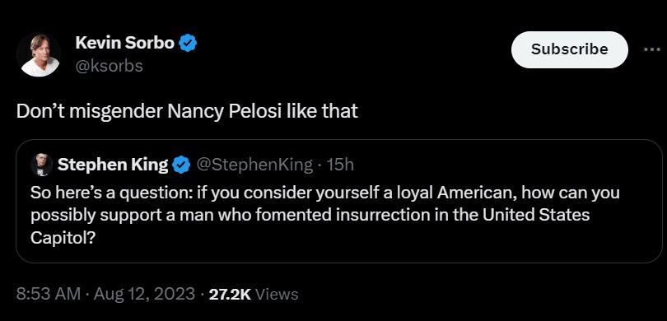Open the three-dot more options menu

[651, 49]
